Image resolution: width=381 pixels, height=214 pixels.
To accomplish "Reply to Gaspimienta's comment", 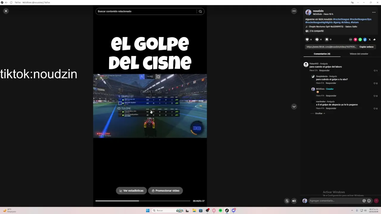I will (x=331, y=83).
